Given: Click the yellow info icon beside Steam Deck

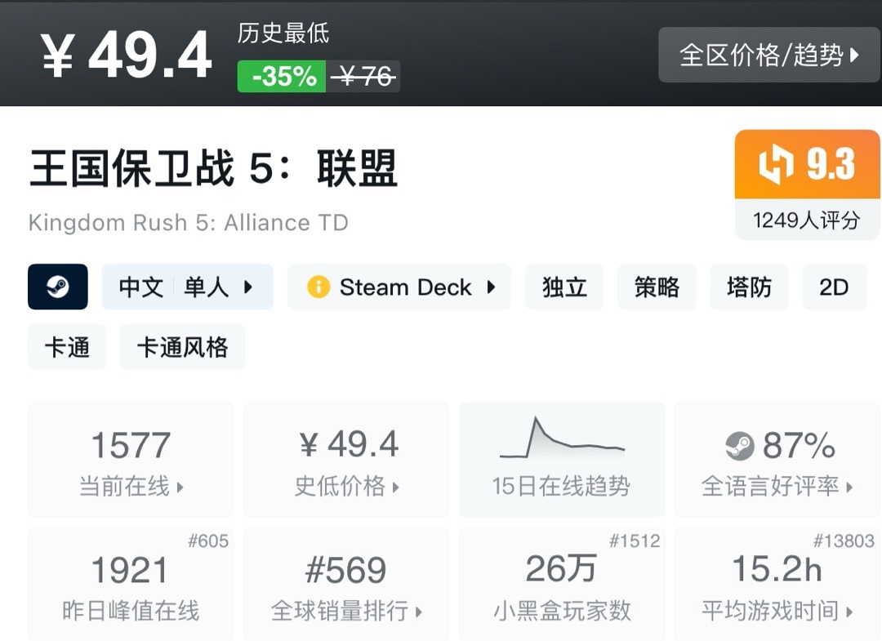Looking at the screenshot, I should pos(318,287).
